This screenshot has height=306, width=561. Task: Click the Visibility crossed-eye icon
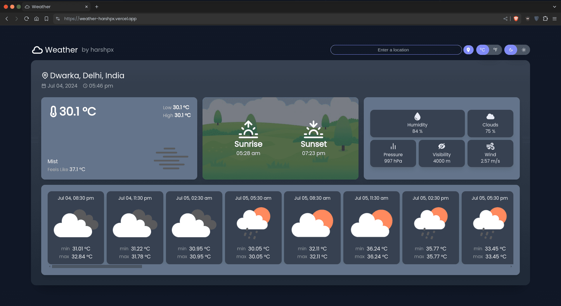441,146
